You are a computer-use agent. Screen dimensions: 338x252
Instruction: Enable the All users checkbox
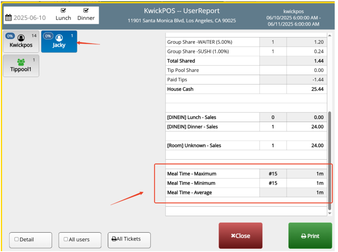pyautogui.click(x=66, y=239)
